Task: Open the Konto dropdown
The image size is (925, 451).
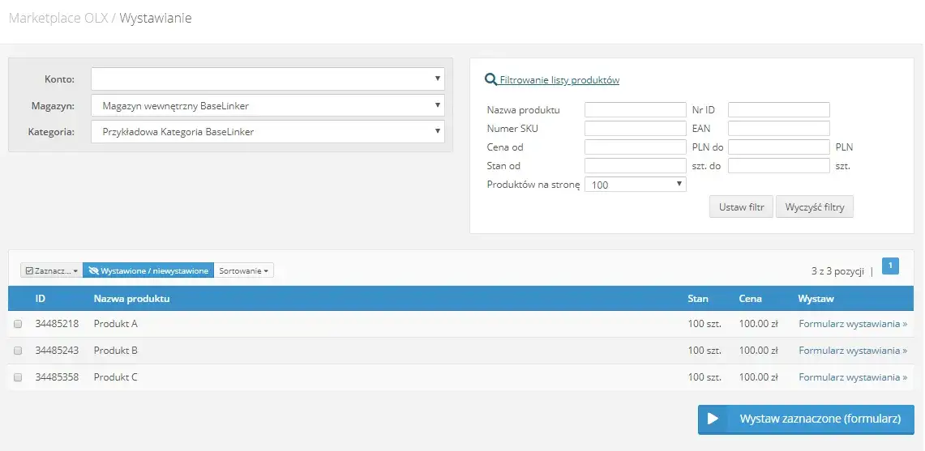Action: tap(268, 79)
